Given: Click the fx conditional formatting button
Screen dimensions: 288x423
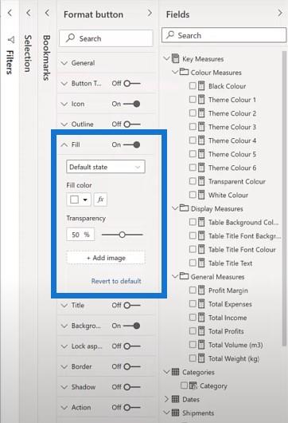Looking at the screenshot, I should [x=100, y=200].
